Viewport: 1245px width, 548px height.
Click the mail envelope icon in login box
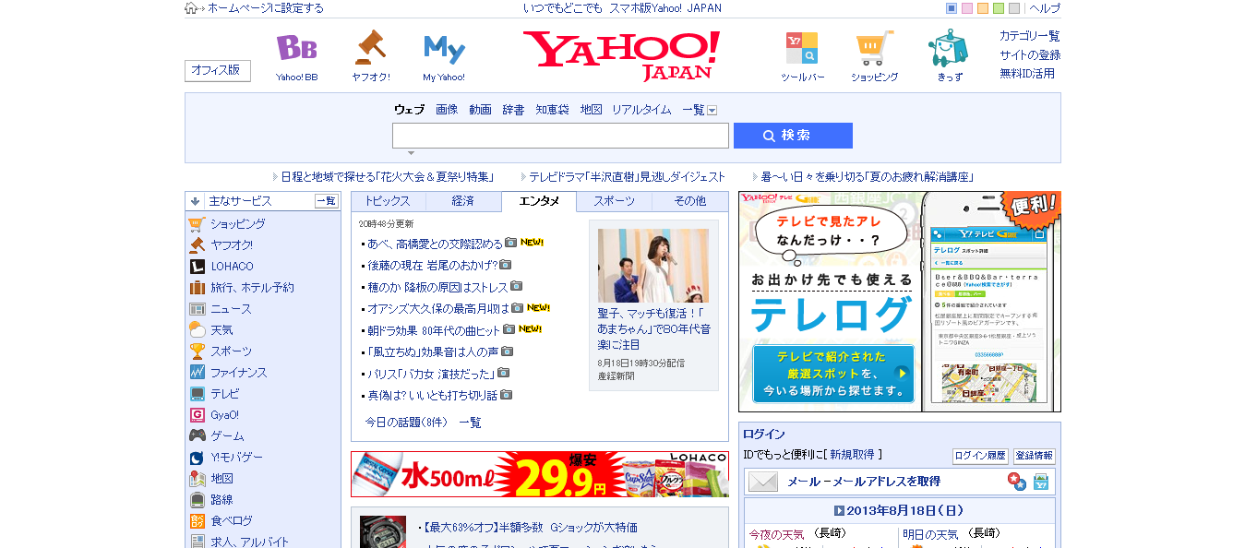pos(763,482)
